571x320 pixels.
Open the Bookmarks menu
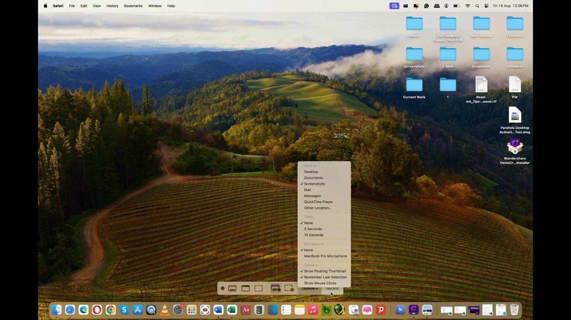[x=133, y=6]
